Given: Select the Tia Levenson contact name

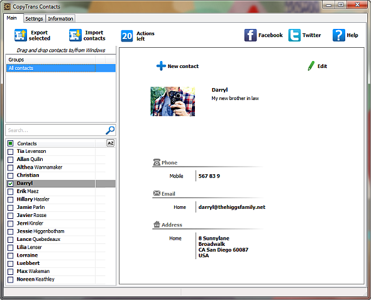Looking at the screenshot, I should click(31, 151).
